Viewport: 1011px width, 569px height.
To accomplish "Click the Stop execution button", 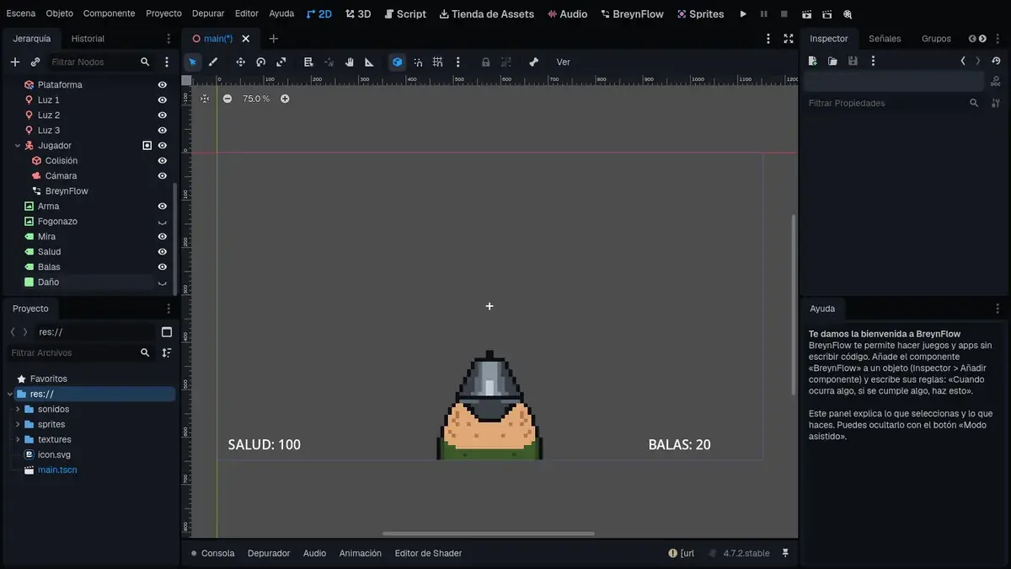I will 784,14.
